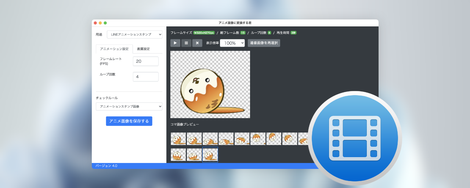Switch to the 画質設定 tab
Viewport: 470px width, 188px height.
coord(143,49)
